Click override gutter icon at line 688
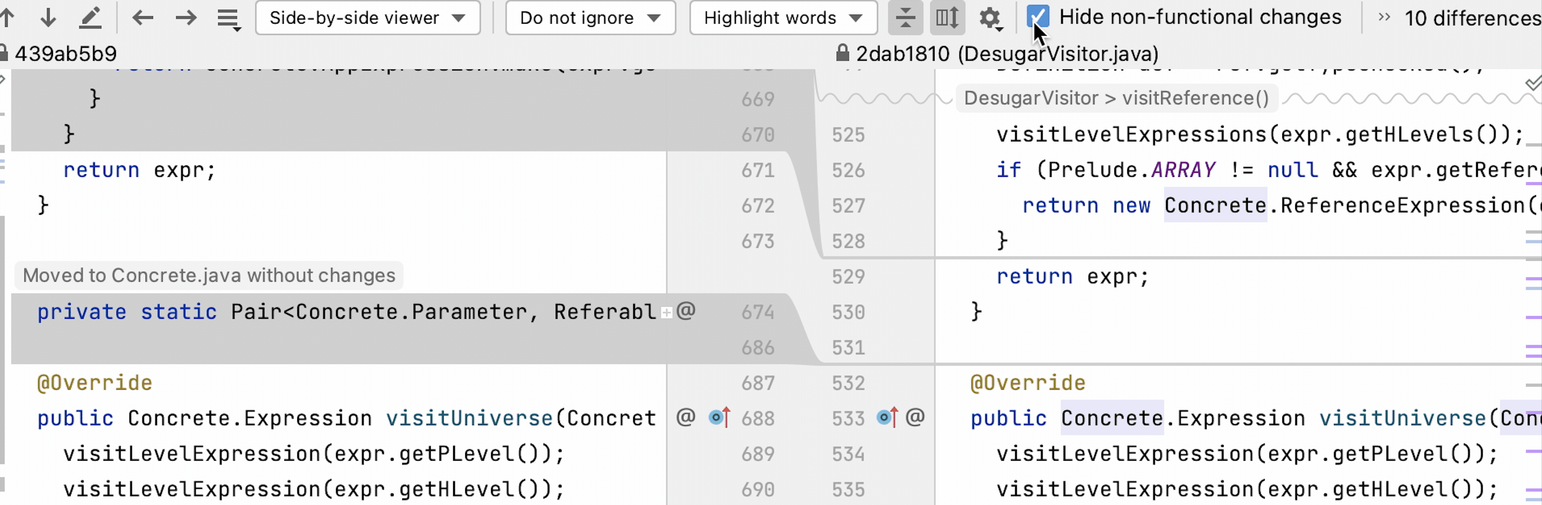 (x=719, y=417)
